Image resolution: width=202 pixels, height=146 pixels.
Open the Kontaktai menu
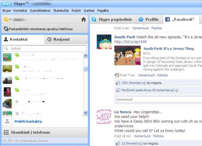click(x=20, y=10)
